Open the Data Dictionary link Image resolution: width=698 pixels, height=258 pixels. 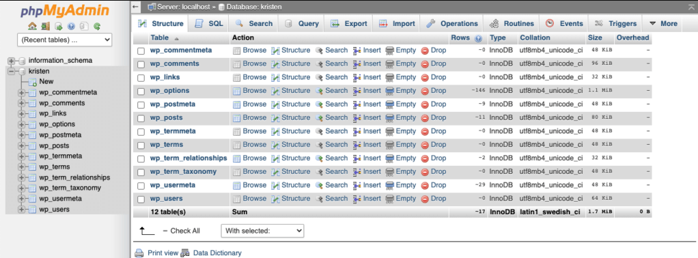217,253
